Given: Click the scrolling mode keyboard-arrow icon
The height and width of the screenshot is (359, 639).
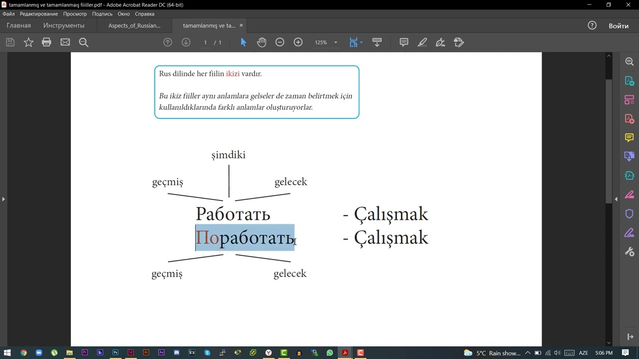Looking at the screenshot, I should [x=377, y=42].
